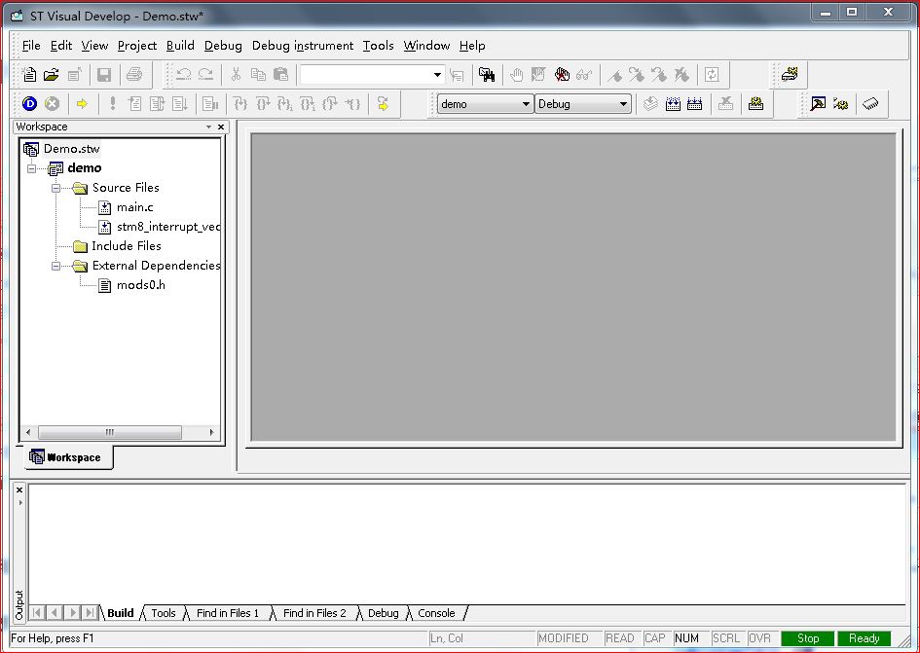Click the New file icon
The width and height of the screenshot is (920, 653).
[29, 75]
